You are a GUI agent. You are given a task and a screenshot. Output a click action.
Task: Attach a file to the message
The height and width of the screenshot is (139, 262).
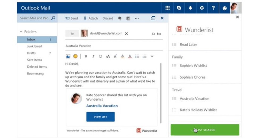click(x=91, y=18)
